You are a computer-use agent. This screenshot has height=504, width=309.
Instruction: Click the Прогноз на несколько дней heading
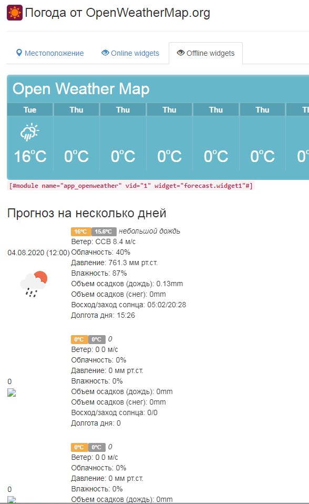(x=87, y=213)
